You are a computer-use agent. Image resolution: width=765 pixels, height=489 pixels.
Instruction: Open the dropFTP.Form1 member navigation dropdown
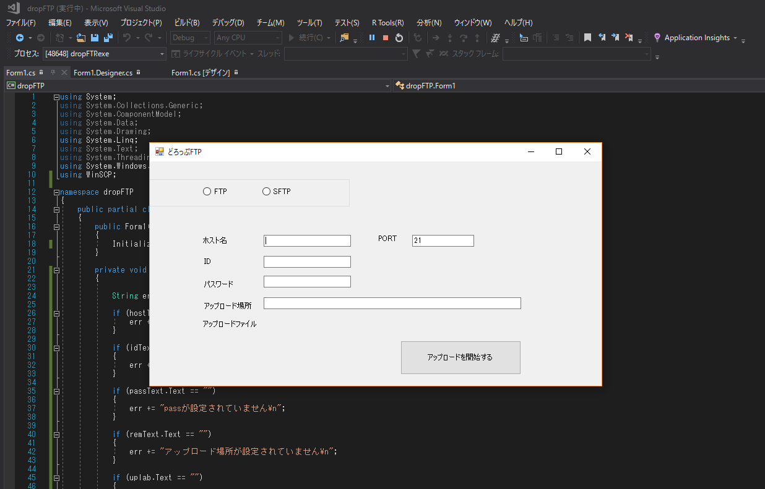click(579, 85)
